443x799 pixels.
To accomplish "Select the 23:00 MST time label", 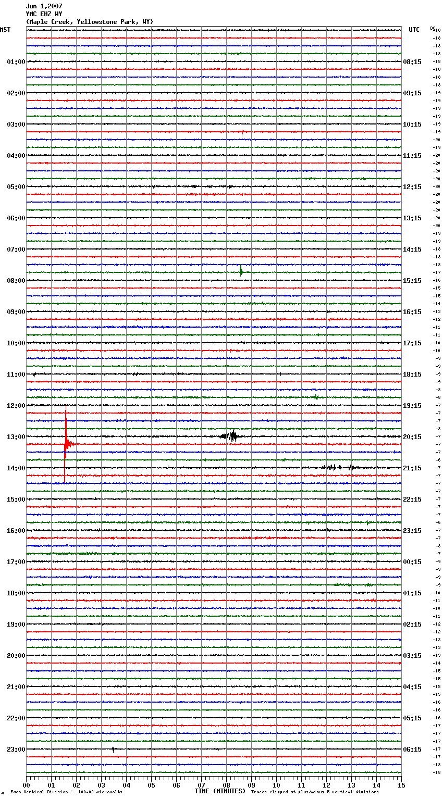I will click(x=16, y=750).
